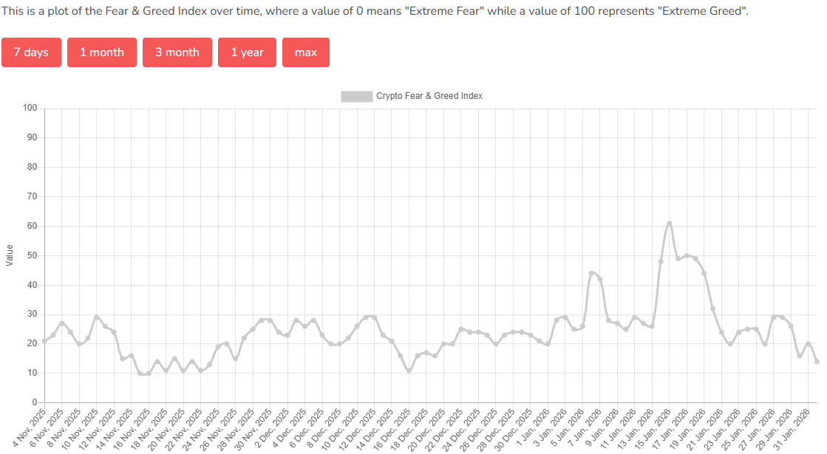The width and height of the screenshot is (827, 454).
Task: Select the "1 month" time range button
Action: pos(101,52)
